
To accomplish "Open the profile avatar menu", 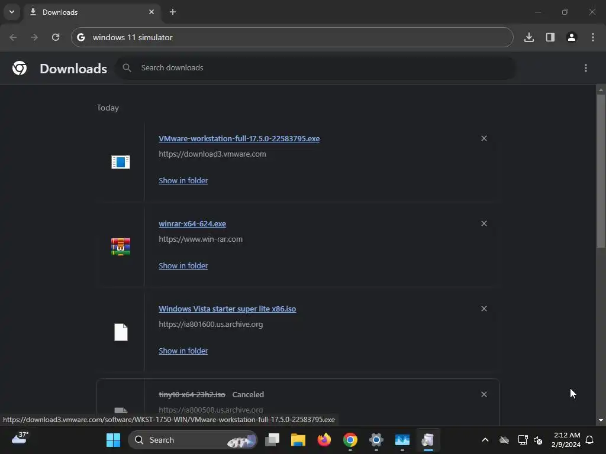I will pyautogui.click(x=572, y=37).
